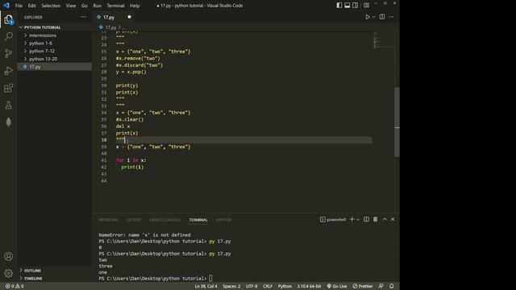516x290 pixels.
Task: Open the run options dropdown arrow
Action: 373,17
